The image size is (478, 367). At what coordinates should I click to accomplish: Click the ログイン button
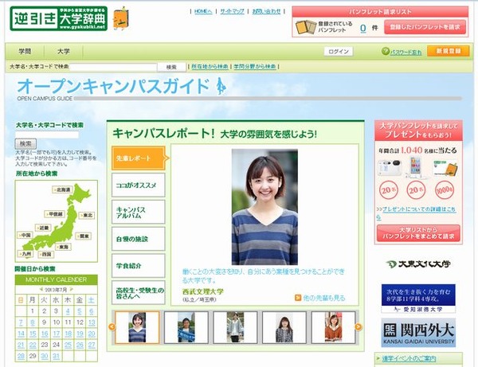339,52
